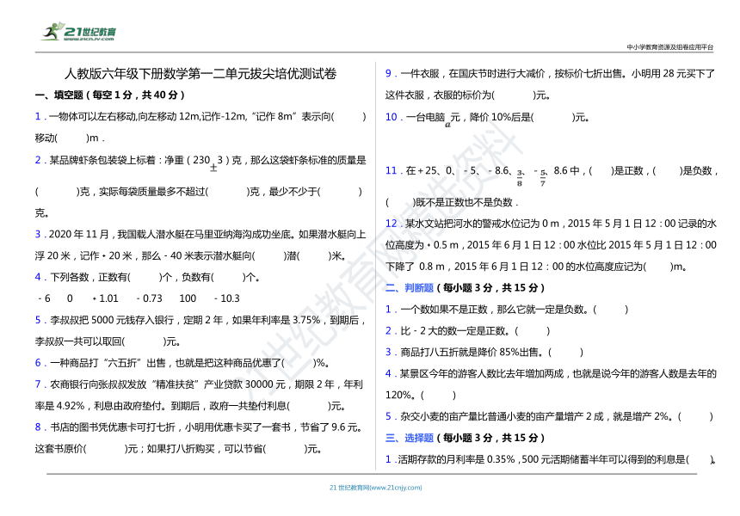Click question 3 about 马里亚纳海沟 submarine
The width and height of the screenshot is (740, 516).
tap(200, 245)
